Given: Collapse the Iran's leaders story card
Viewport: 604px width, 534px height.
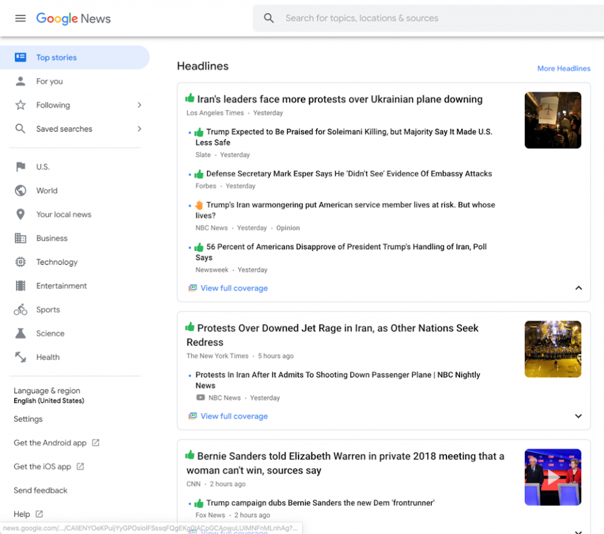Looking at the screenshot, I should (579, 288).
